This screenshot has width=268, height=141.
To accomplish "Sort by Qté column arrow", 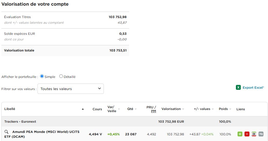I will tap(136, 109).
